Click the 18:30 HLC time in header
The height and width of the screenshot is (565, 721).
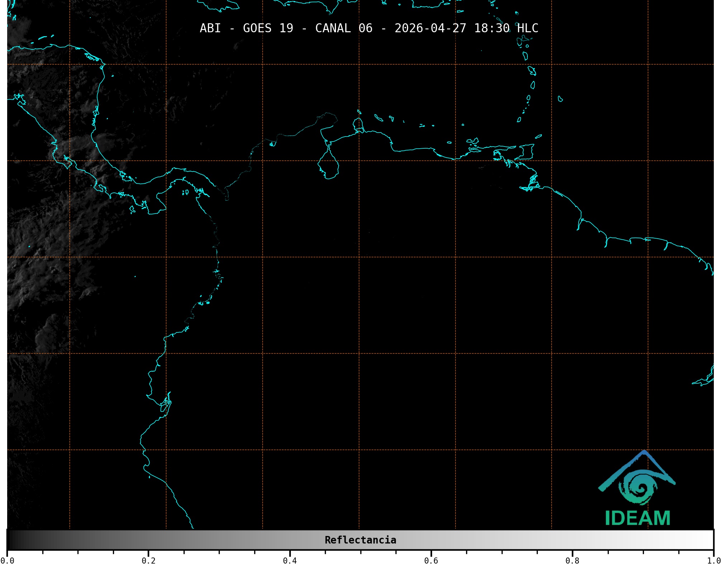tap(506, 28)
